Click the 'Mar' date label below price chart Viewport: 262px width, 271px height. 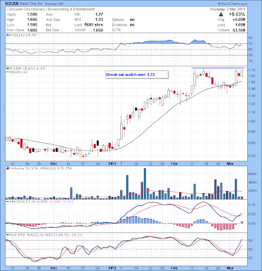click(229, 163)
